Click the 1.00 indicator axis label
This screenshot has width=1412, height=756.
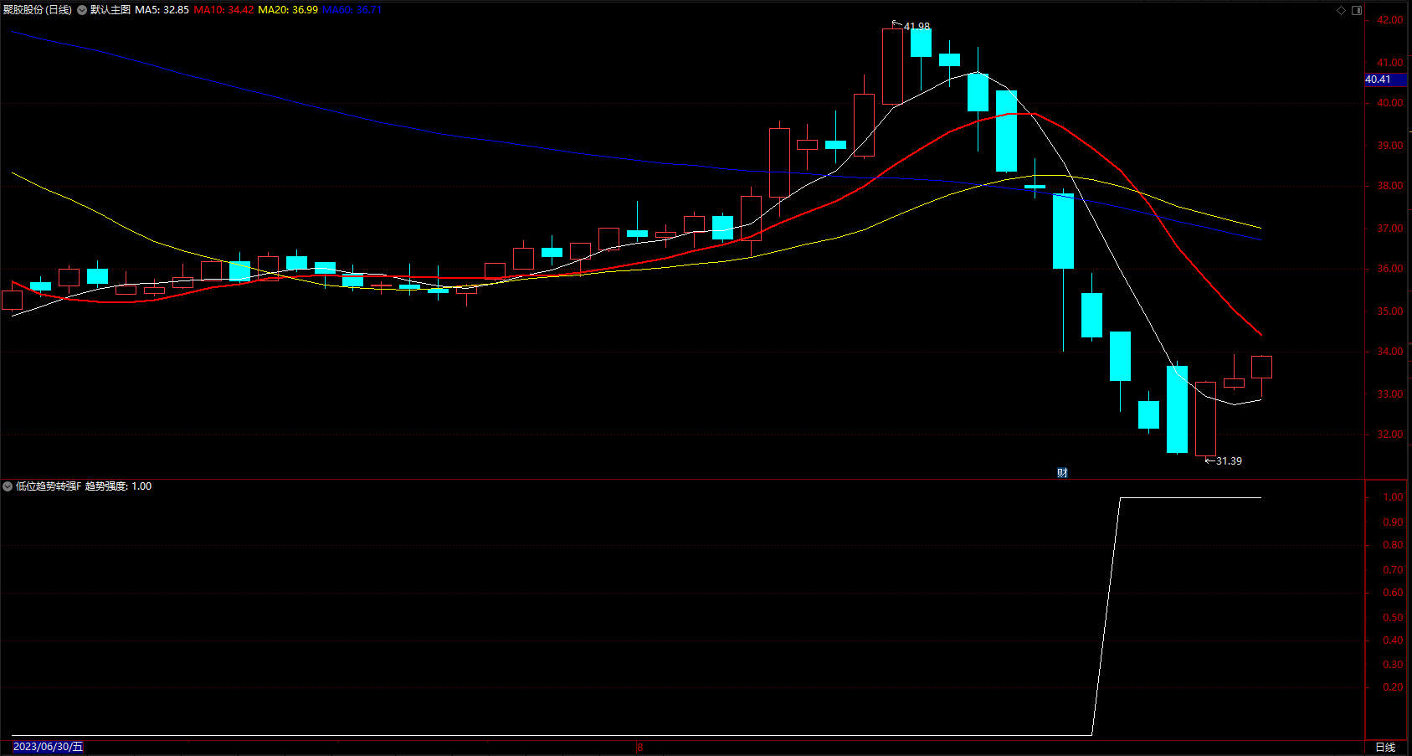coord(1393,497)
